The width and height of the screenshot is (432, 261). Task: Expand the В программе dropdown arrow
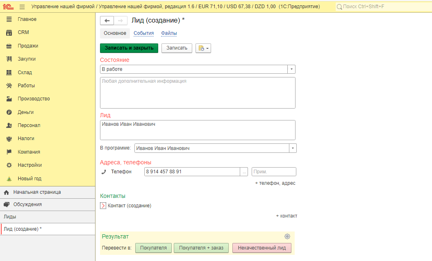coord(293,148)
